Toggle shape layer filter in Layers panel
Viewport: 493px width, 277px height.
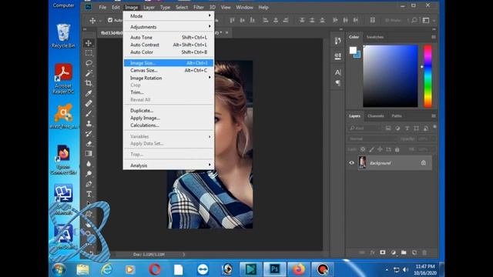(x=416, y=128)
